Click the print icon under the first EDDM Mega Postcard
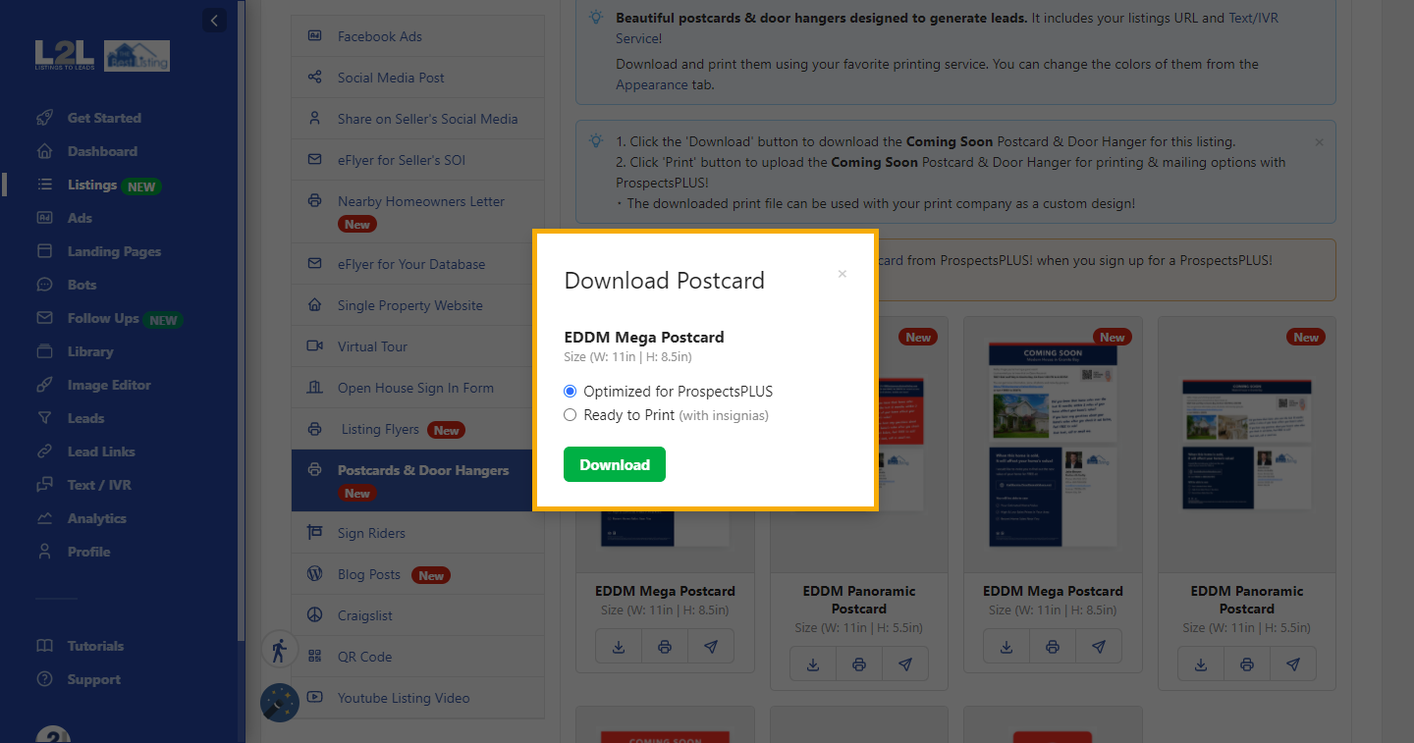This screenshot has width=1414, height=743. (665, 646)
